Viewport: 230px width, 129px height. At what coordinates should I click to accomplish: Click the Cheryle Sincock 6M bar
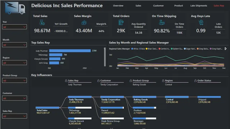coord(55,59)
